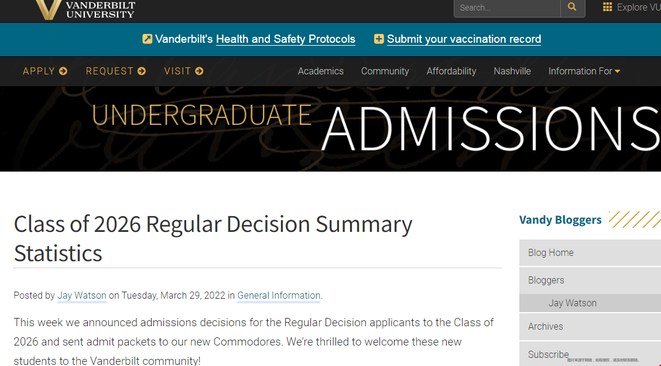Follow the Submit your vaccination record link
Image resolution: width=661 pixels, height=366 pixels.
(464, 39)
